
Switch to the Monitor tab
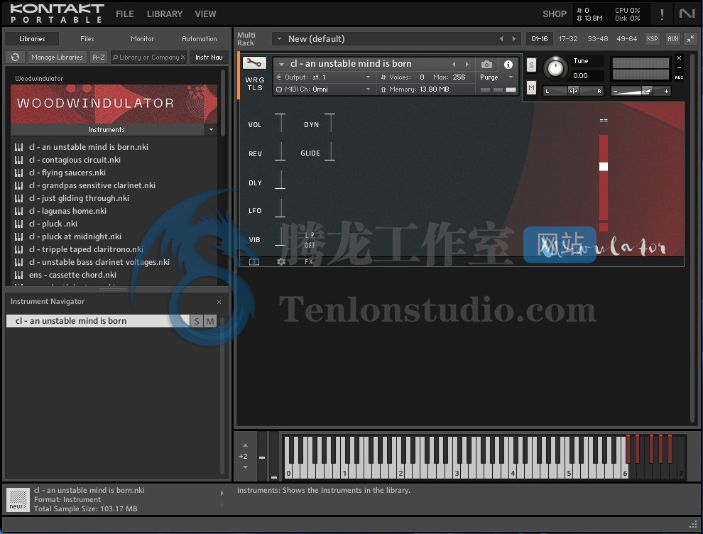(x=143, y=39)
